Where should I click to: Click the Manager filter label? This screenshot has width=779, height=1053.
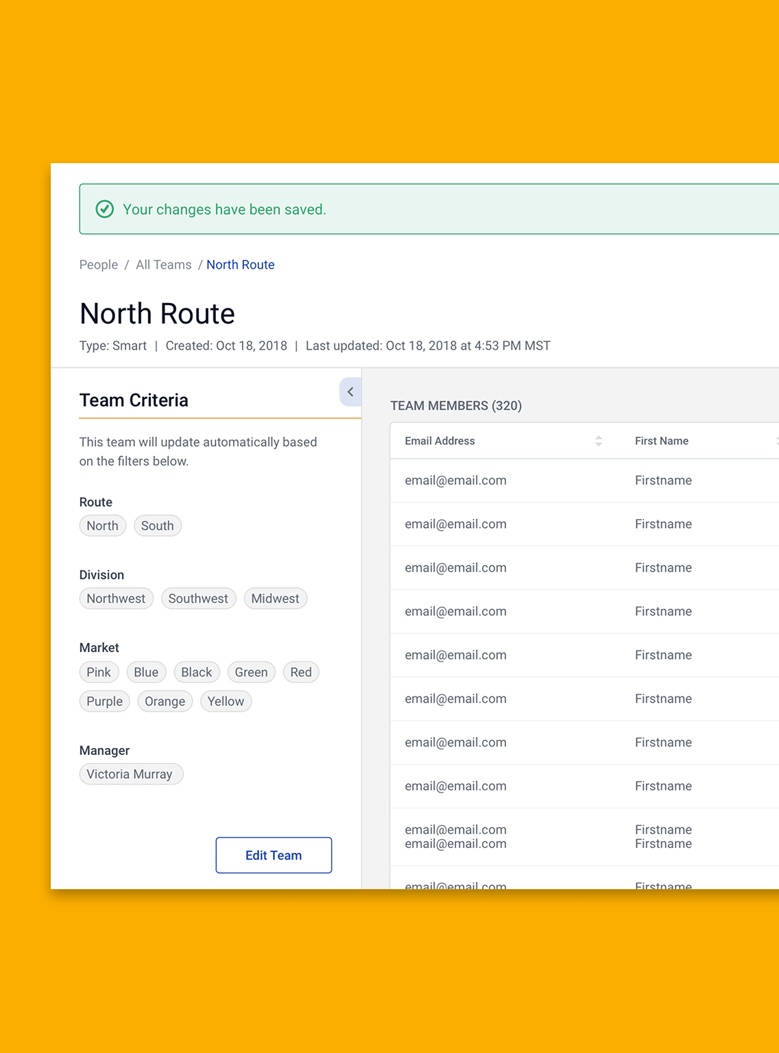click(104, 751)
